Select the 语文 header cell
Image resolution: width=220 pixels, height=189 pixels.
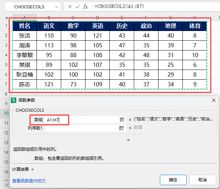[49, 26]
